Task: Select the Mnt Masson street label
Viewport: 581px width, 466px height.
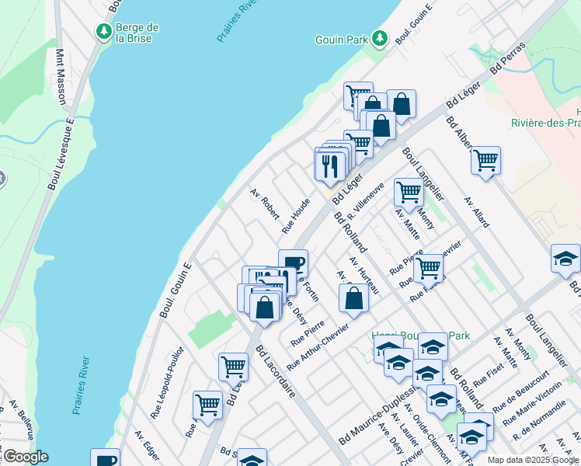Action: (x=61, y=77)
